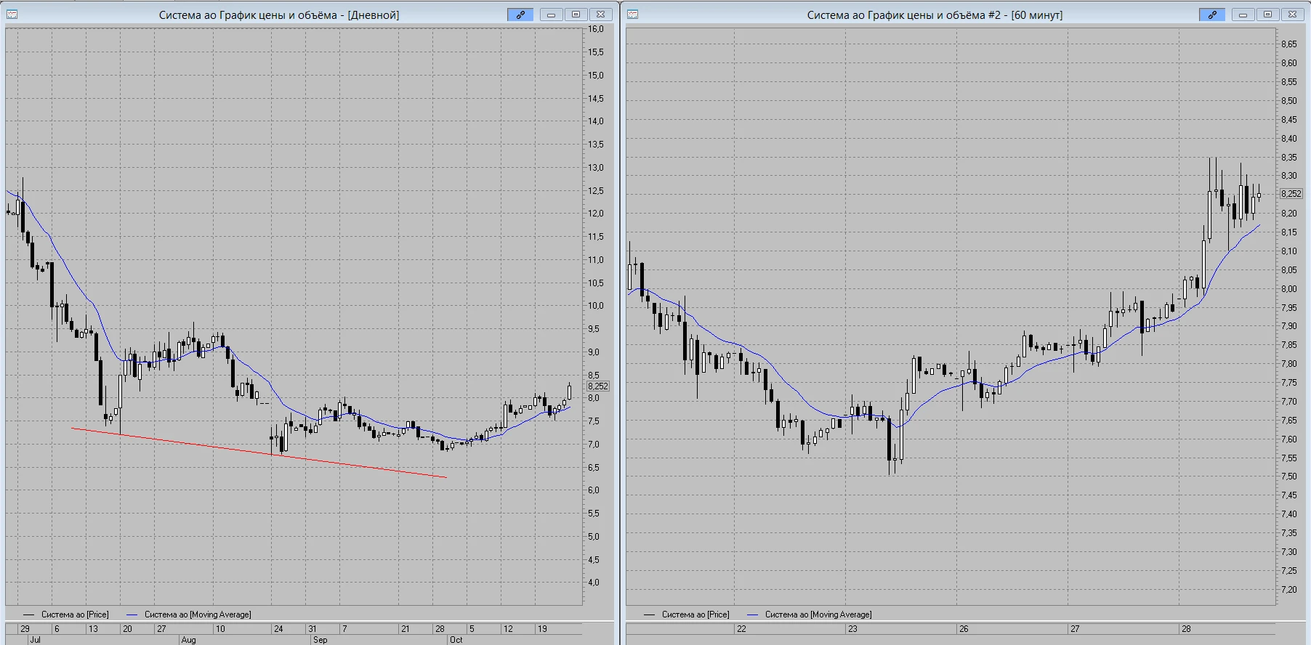Click the daily chart title 'Система ао График цены и объёма - [Дневной]'
The height and width of the screenshot is (645, 1311).
pos(279,15)
